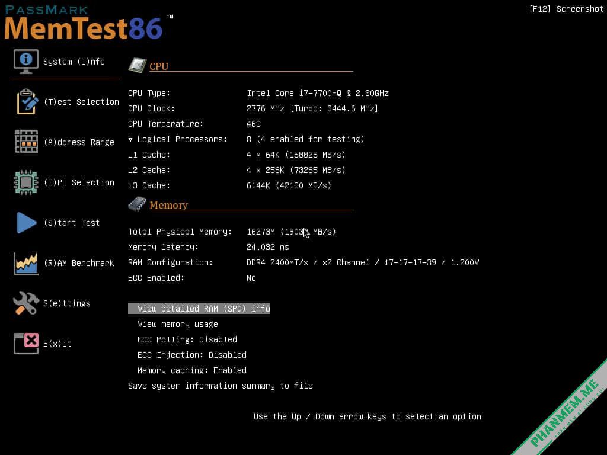Click the Memory section heading
607x455 pixels.
[168, 205]
